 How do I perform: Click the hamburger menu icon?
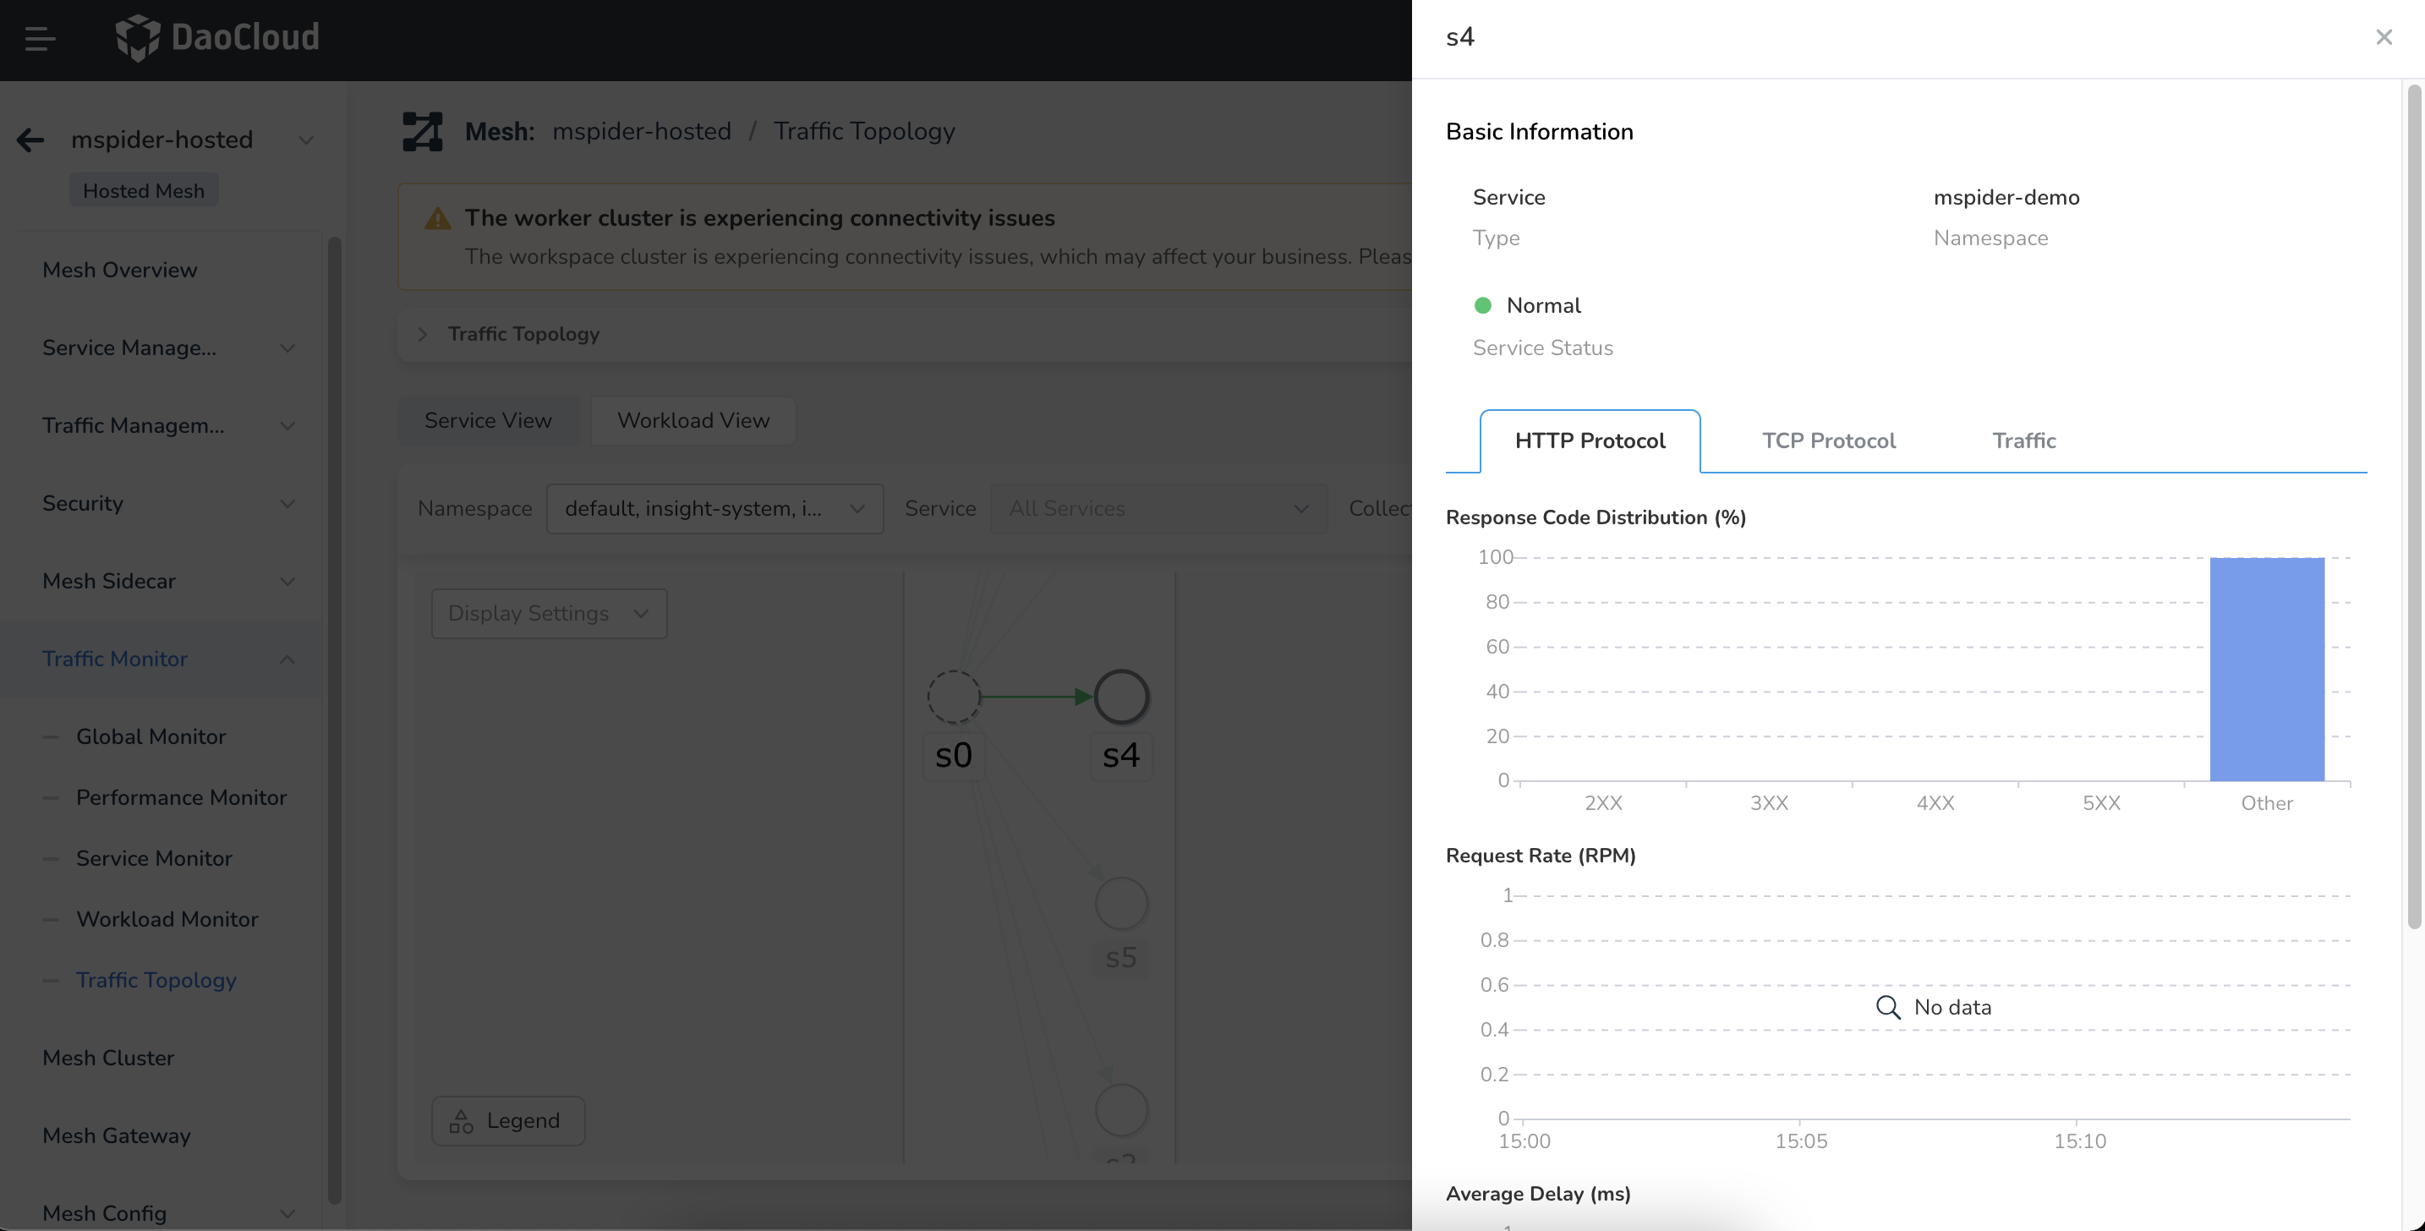click(40, 39)
